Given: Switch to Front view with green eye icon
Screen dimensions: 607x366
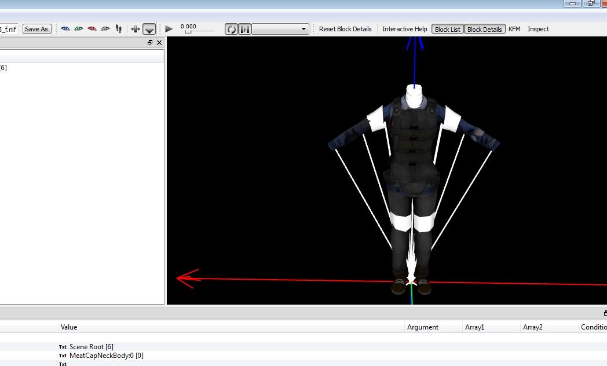Looking at the screenshot, I should [79, 29].
